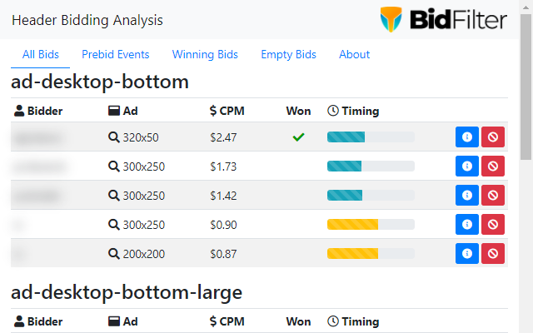
Task: Click the green won checkmark
Action: click(x=298, y=137)
